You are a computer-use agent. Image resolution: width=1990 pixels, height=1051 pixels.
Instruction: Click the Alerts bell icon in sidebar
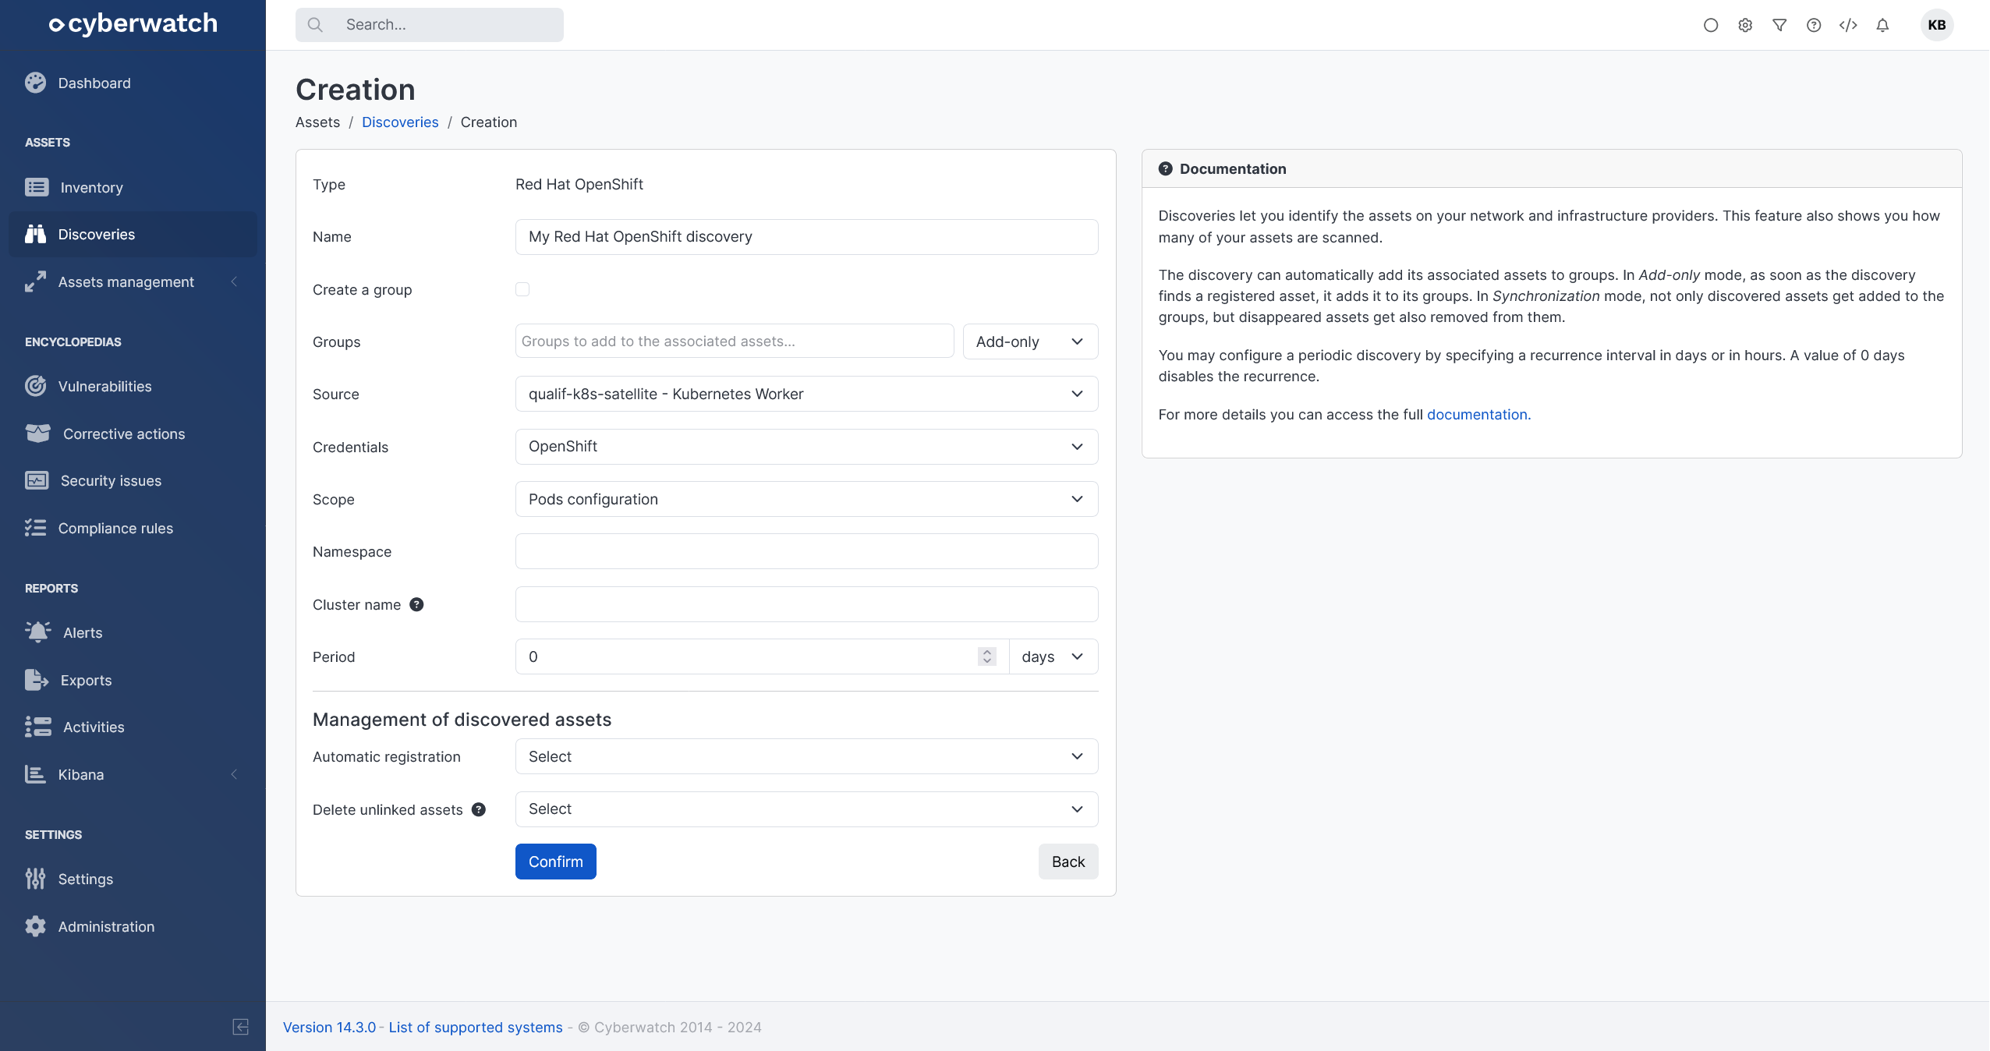(38, 632)
